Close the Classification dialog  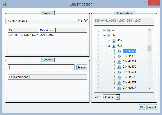[x=154, y=3]
